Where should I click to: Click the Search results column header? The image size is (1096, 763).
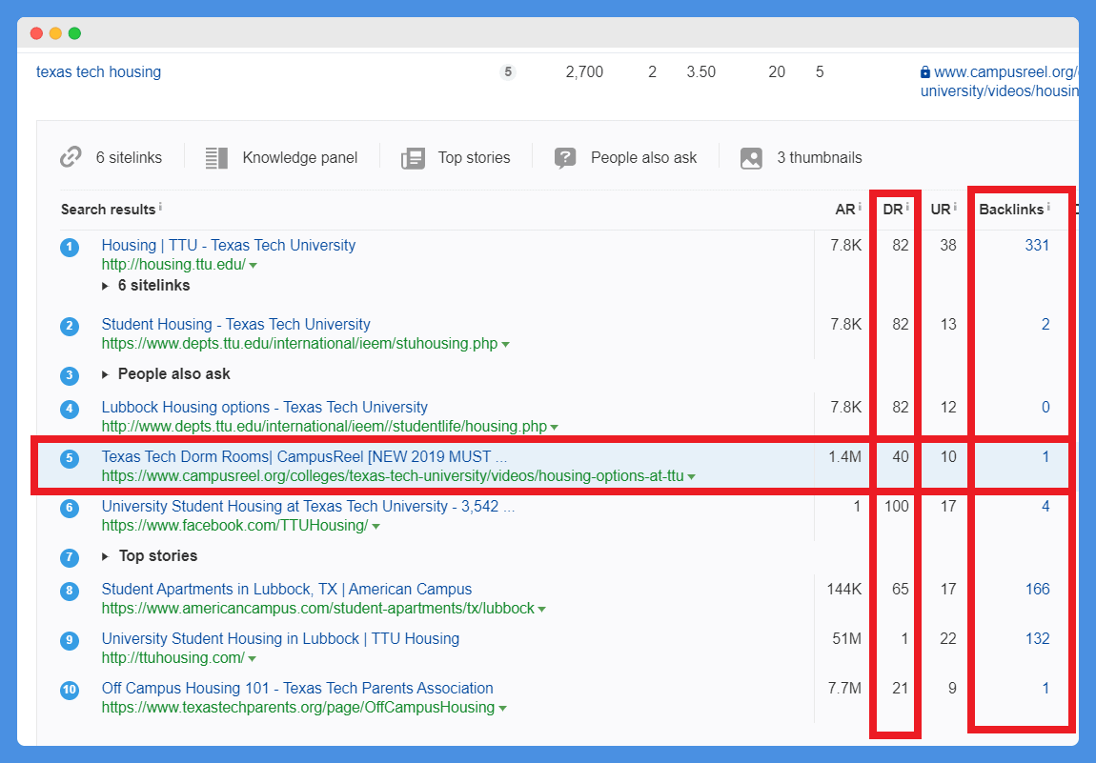point(109,210)
